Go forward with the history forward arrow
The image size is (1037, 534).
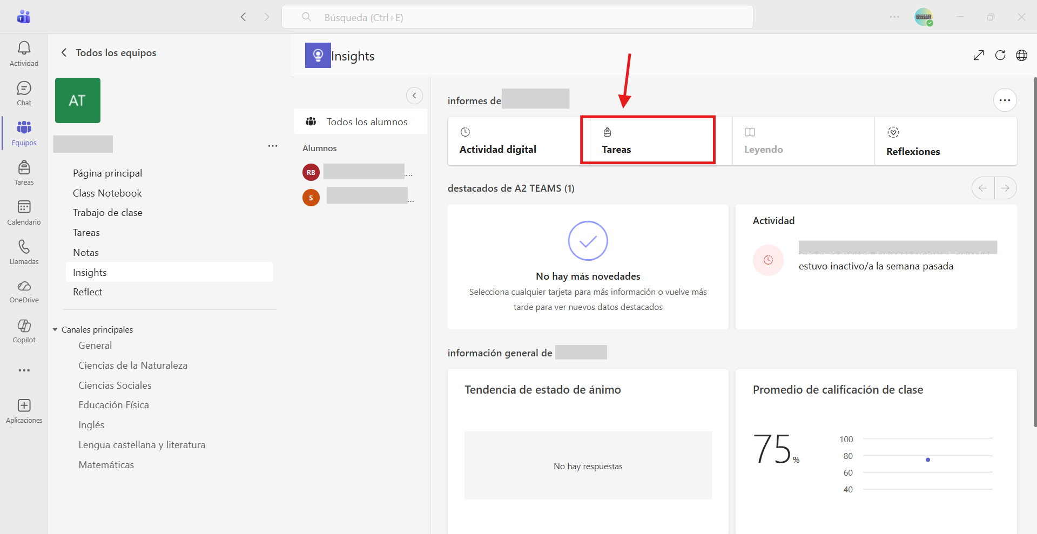click(266, 17)
